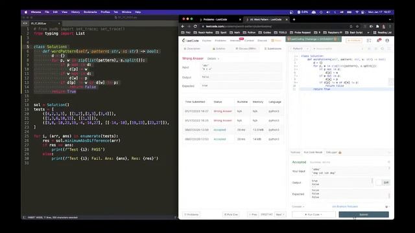This screenshot has height=233, width=415.
Task: Open the Reading List
Action: point(382,32)
